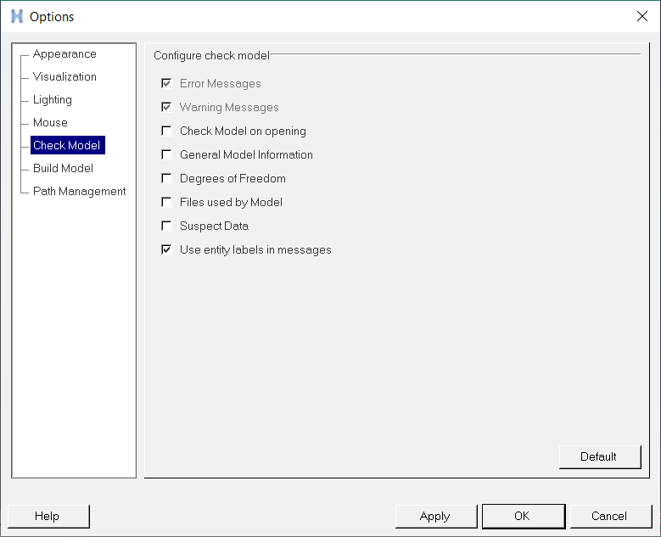661x537 pixels.
Task: Check the Files used by Model box
Action: click(167, 203)
